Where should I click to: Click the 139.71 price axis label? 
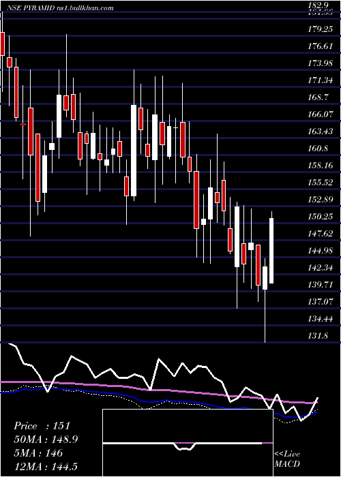(320, 285)
